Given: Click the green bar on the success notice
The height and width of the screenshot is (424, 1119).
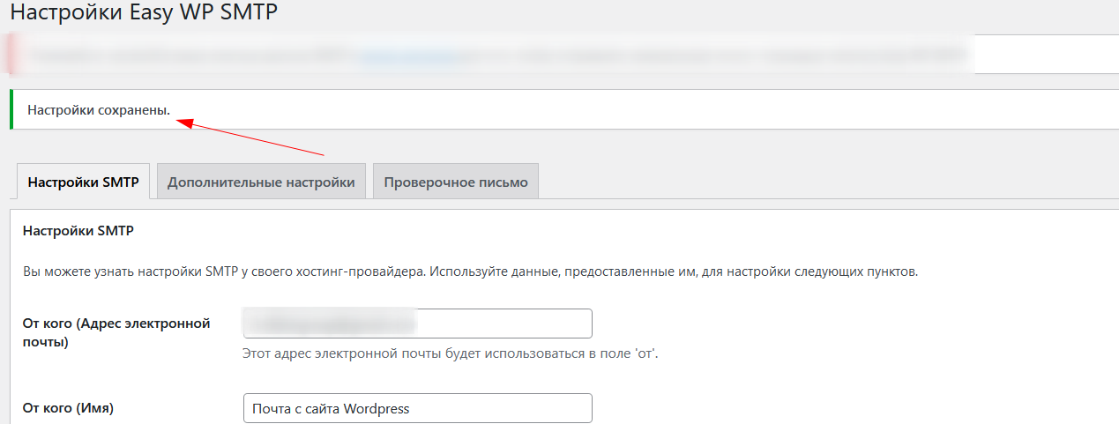Looking at the screenshot, I should click(11, 109).
